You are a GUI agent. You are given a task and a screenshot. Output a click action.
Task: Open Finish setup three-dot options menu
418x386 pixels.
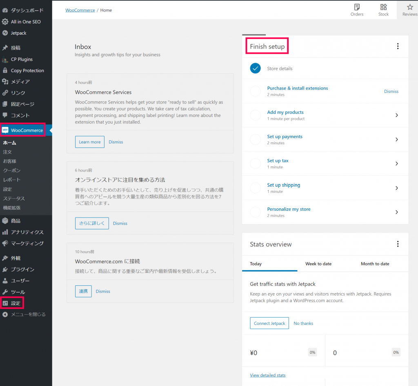point(398,46)
